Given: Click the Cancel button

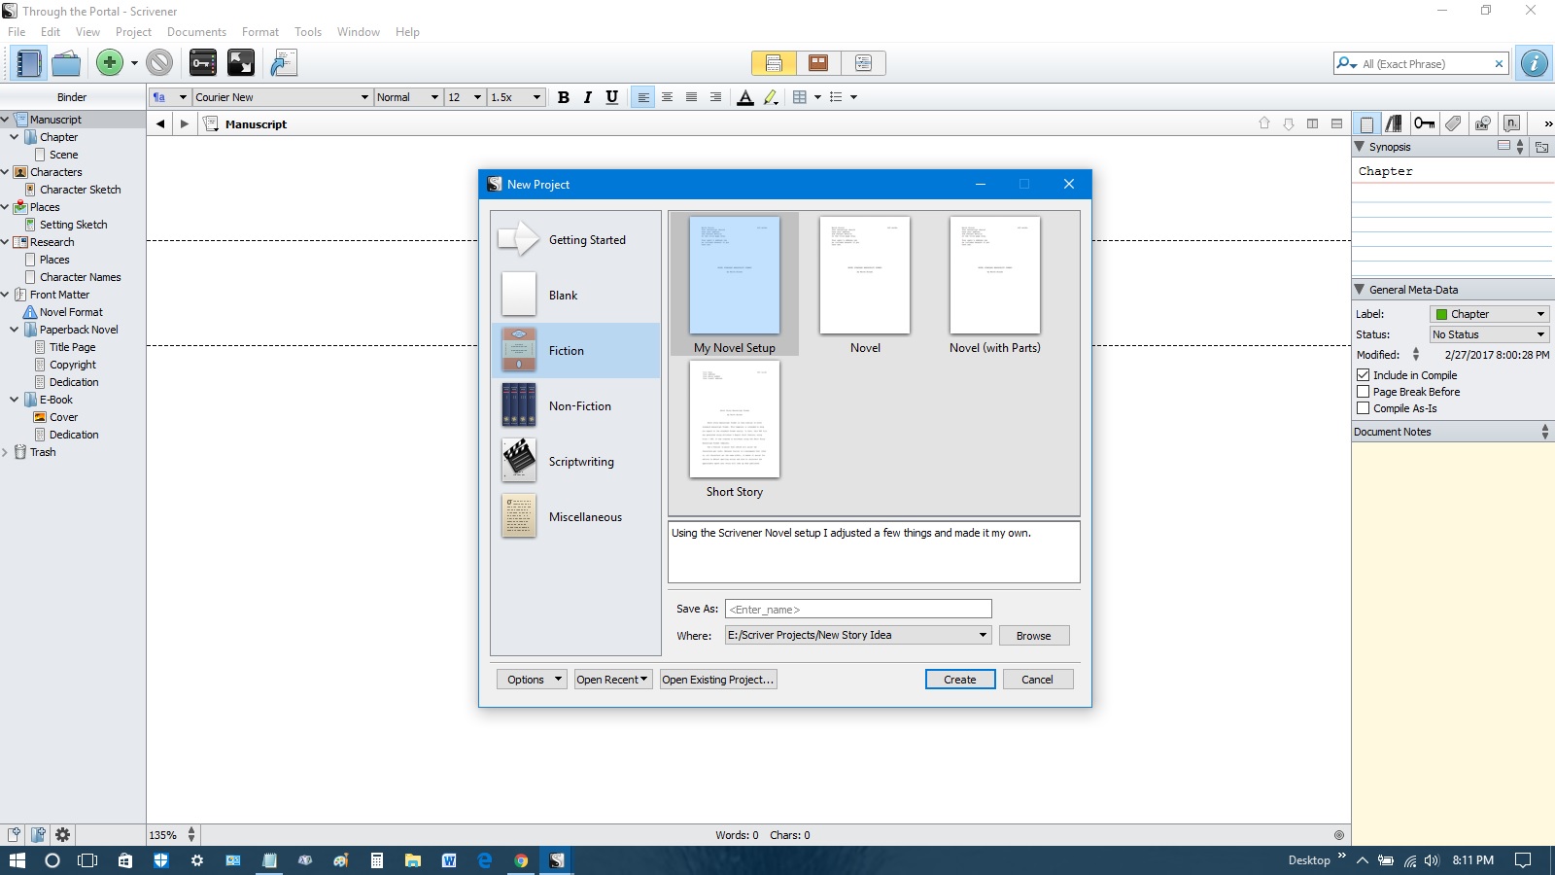Looking at the screenshot, I should coord(1038,680).
